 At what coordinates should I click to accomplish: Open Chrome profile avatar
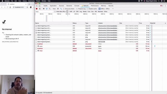[31, 7]
